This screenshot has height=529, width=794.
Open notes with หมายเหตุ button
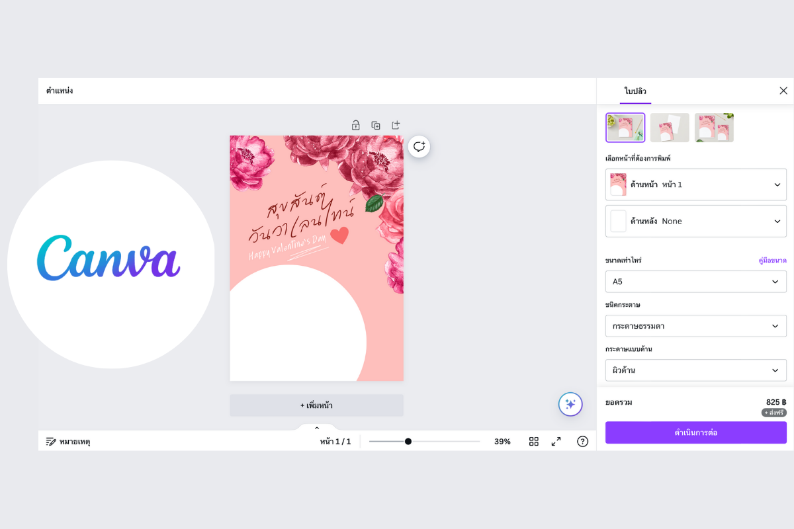[68, 441]
